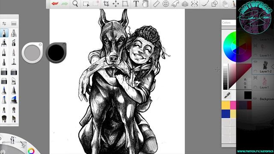Select the highlighted Pencil brush
This screenshot has width=274, height=154.
(x=4, y=33)
